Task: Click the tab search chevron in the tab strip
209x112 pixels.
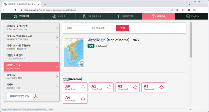Action: pos(189,4)
